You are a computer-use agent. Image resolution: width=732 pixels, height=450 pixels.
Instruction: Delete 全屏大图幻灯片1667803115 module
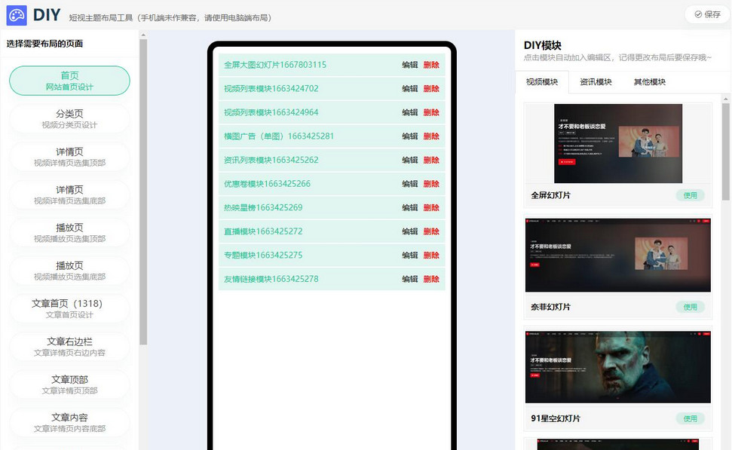pyautogui.click(x=431, y=65)
